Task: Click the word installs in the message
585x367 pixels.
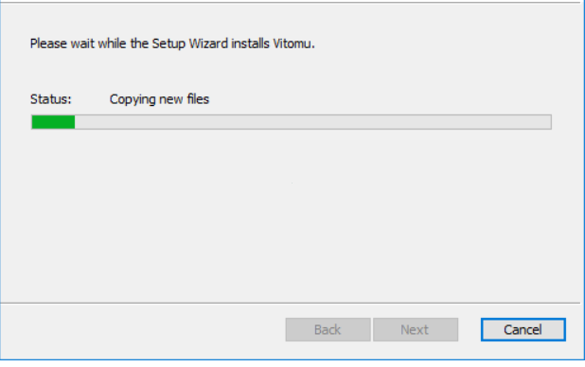Action: click(250, 44)
